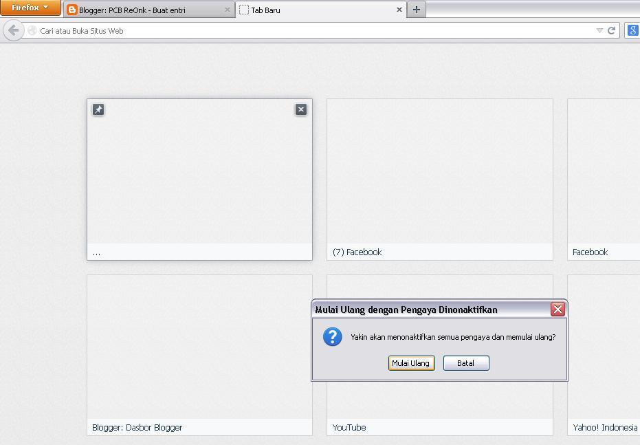Open the YouTube tile
The height and width of the screenshot is (445, 640).
(439, 409)
